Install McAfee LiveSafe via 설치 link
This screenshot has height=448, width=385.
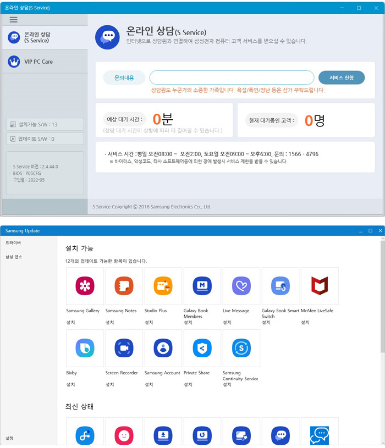[x=305, y=322]
